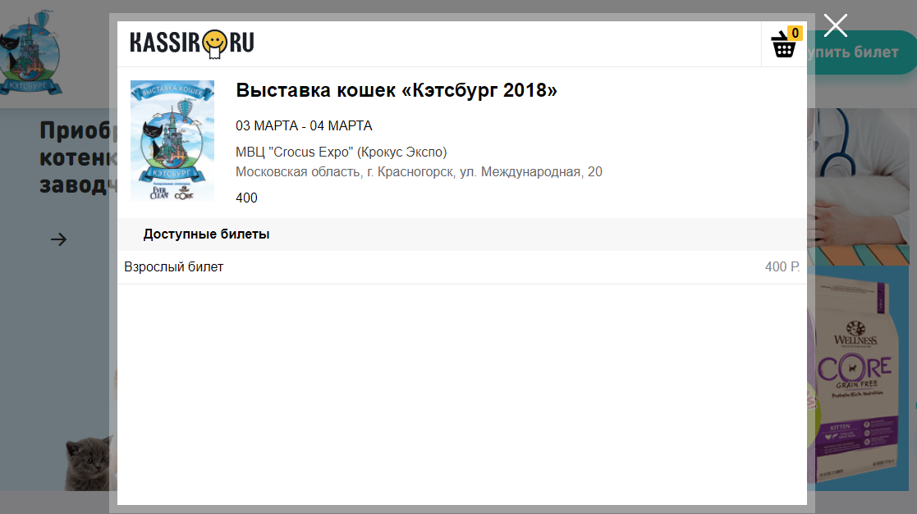
Task: Open the shopping basket icon
Action: click(784, 43)
